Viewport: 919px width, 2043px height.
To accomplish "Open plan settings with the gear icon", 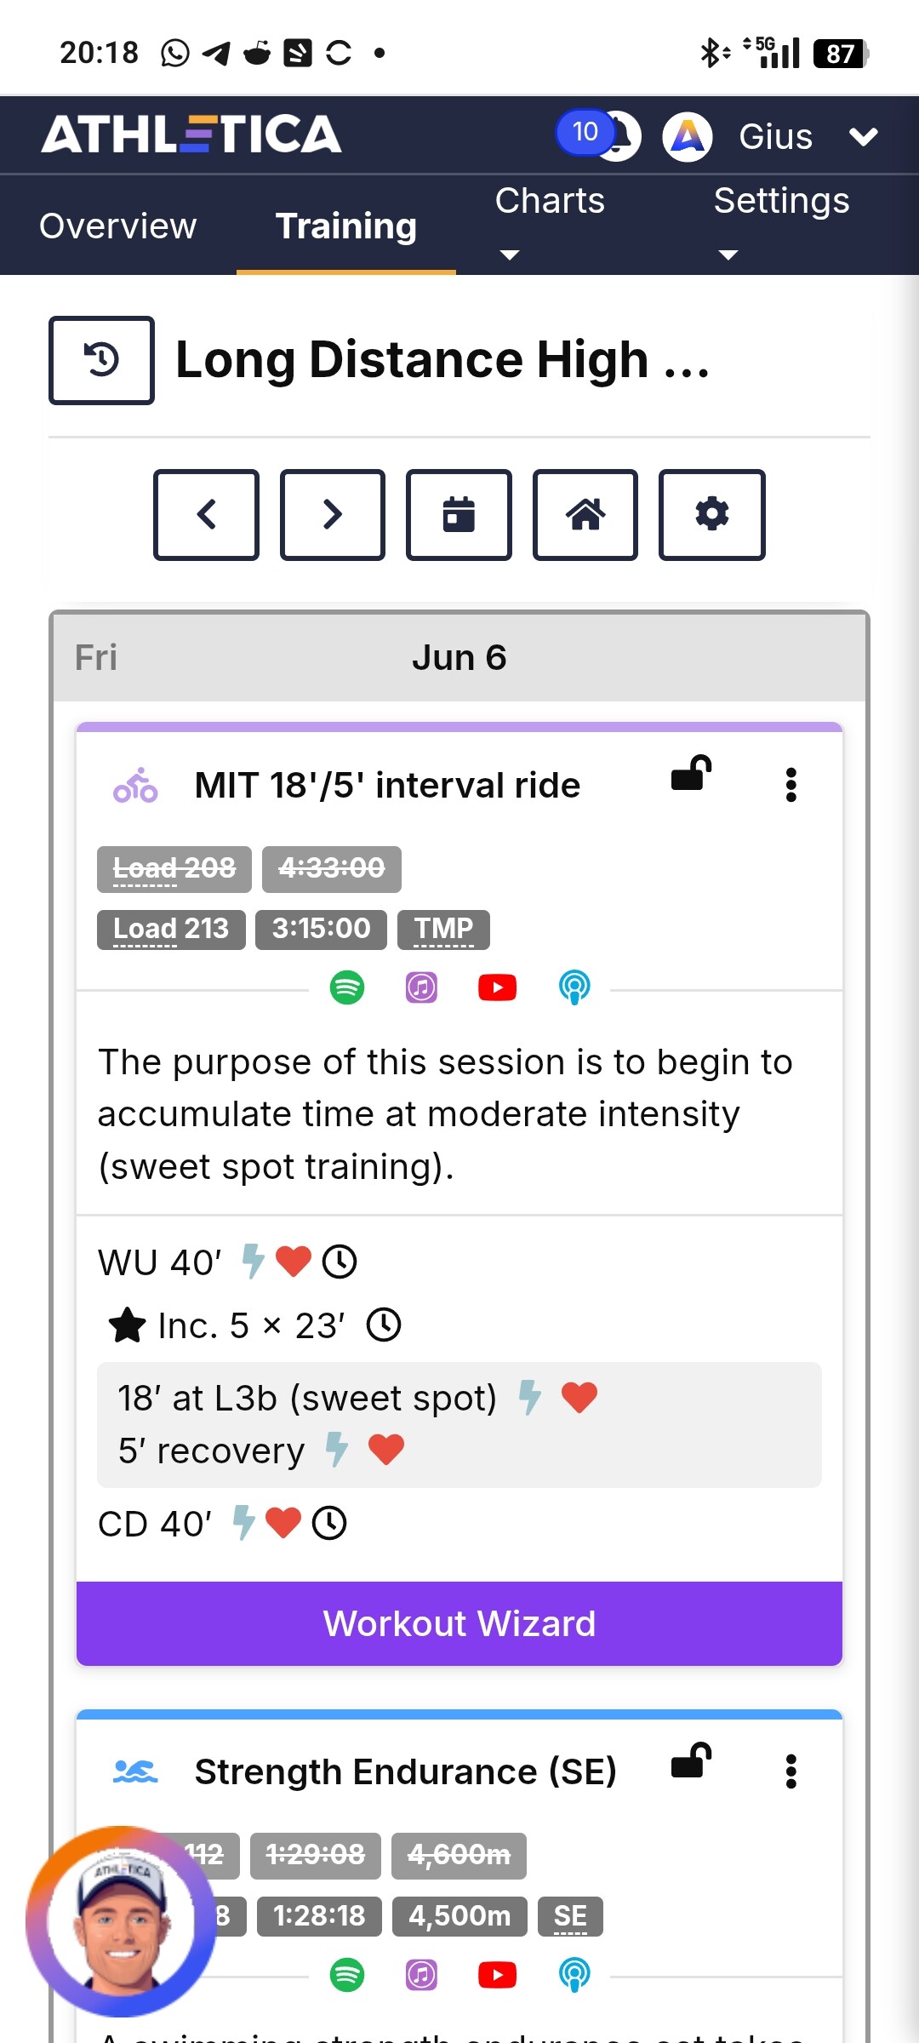I will [712, 514].
